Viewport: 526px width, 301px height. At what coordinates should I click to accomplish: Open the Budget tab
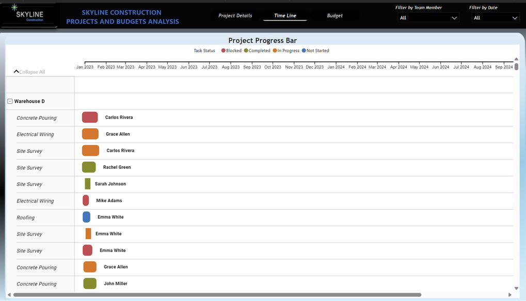[334, 15]
